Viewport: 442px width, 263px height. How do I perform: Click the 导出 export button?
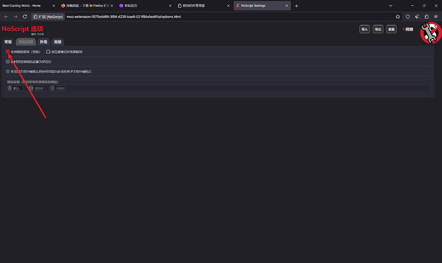click(x=378, y=29)
